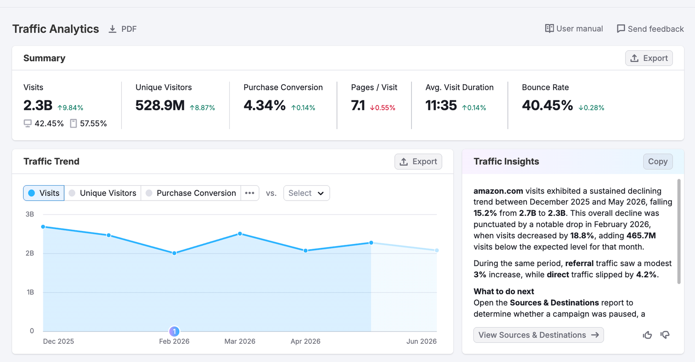Export the Summary section
The height and width of the screenshot is (362, 695).
click(649, 58)
